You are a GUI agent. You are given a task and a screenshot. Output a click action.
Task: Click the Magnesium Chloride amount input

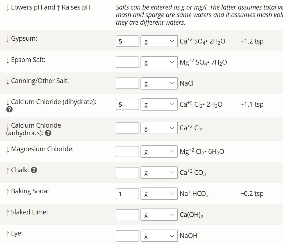click(x=127, y=152)
